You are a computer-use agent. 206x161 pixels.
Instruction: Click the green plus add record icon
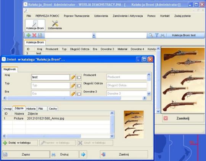pos(29,35)
